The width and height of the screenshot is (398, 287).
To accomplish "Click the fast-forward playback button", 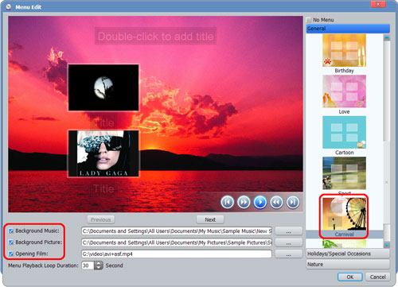I will (x=244, y=202).
